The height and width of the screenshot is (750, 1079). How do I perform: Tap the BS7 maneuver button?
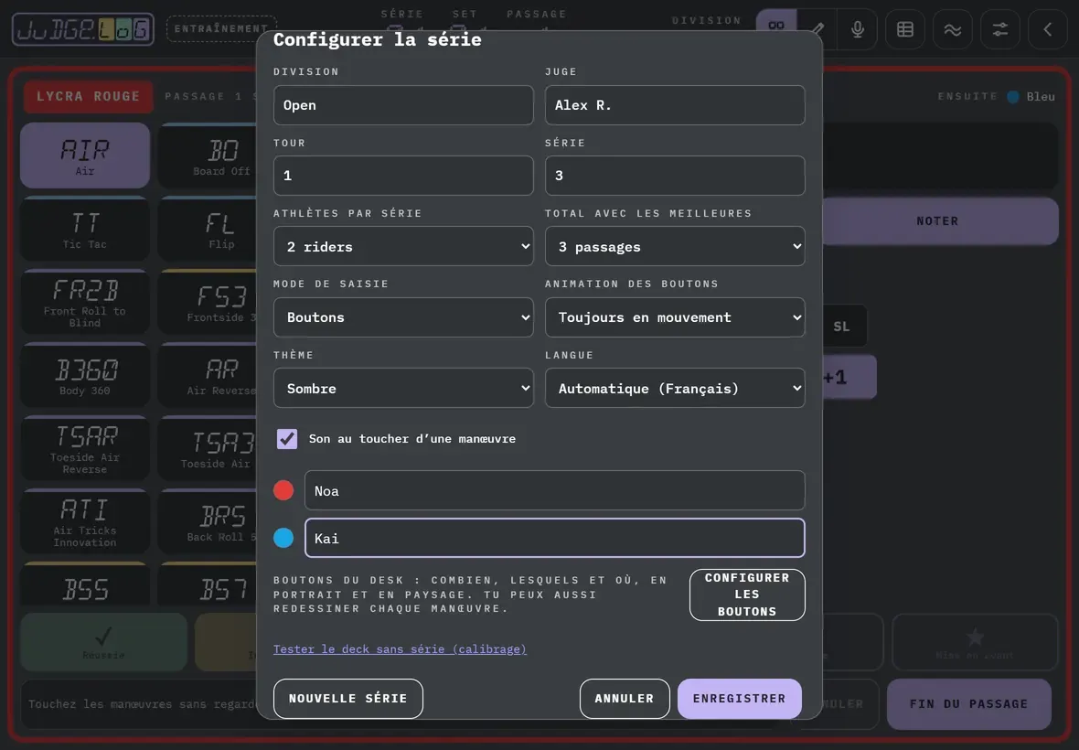(208, 584)
